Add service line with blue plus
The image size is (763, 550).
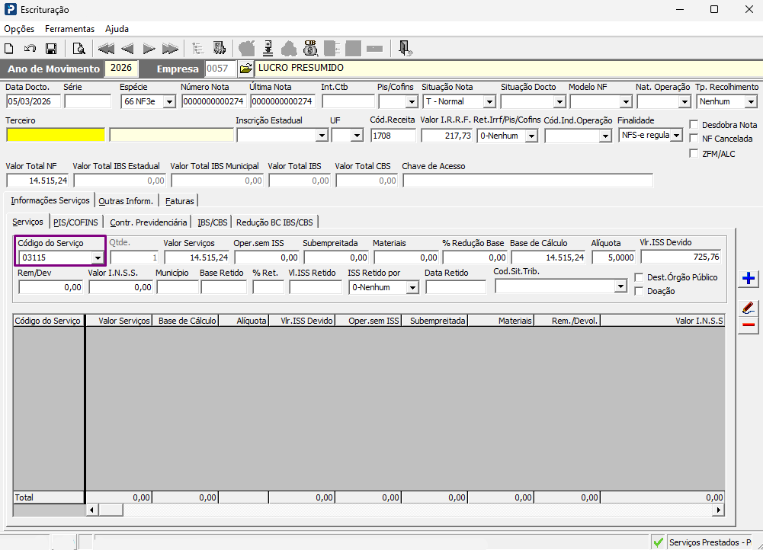coord(749,279)
